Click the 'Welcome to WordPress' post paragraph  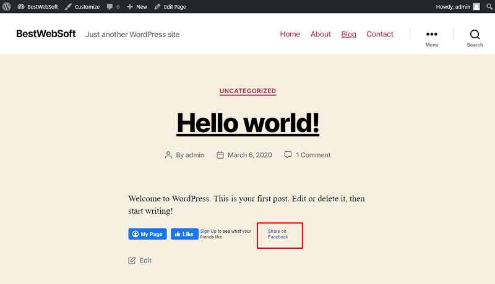(246, 204)
